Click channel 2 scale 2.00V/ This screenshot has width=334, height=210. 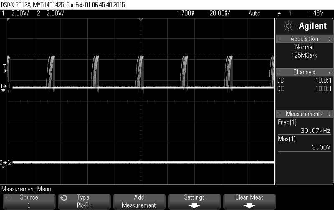tap(55, 13)
